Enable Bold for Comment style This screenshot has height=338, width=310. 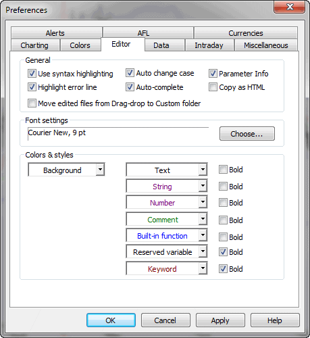(x=223, y=220)
